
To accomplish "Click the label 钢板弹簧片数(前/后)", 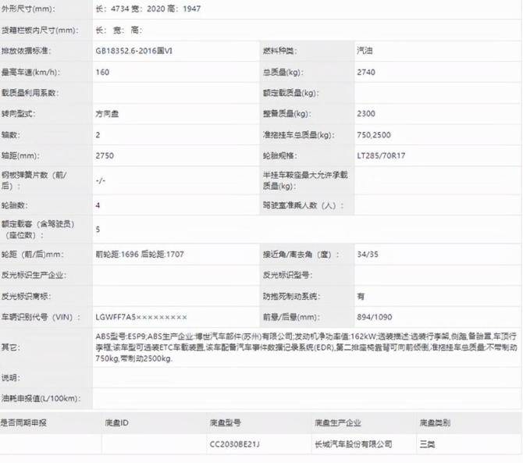I will [34, 180].
